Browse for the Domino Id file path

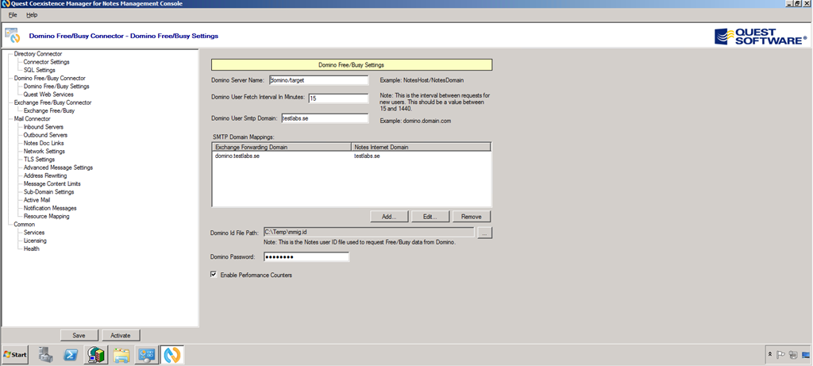[484, 233]
